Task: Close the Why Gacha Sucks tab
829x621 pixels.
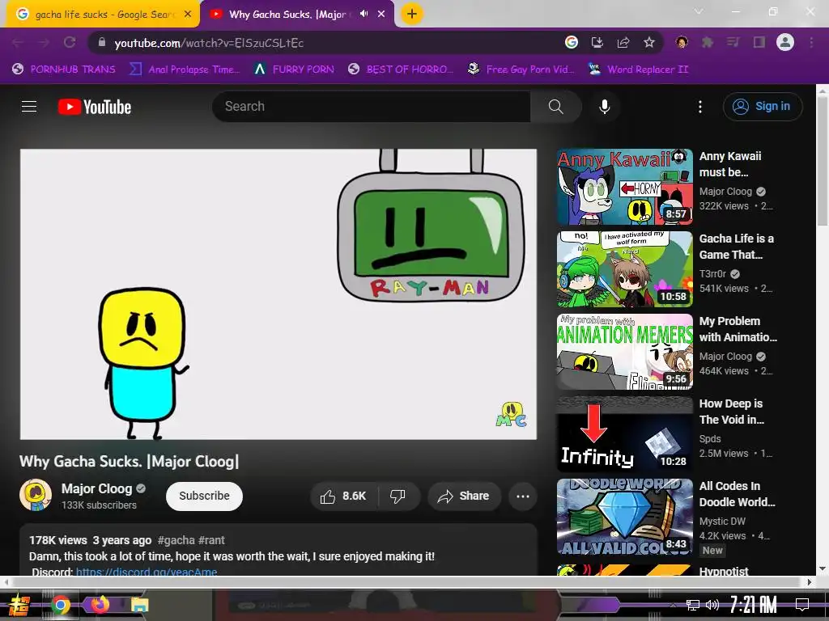Action: click(381, 15)
